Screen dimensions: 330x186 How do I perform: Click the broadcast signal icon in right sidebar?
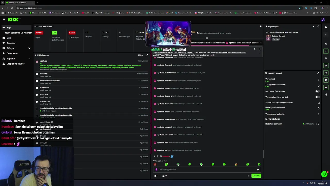click(326, 73)
